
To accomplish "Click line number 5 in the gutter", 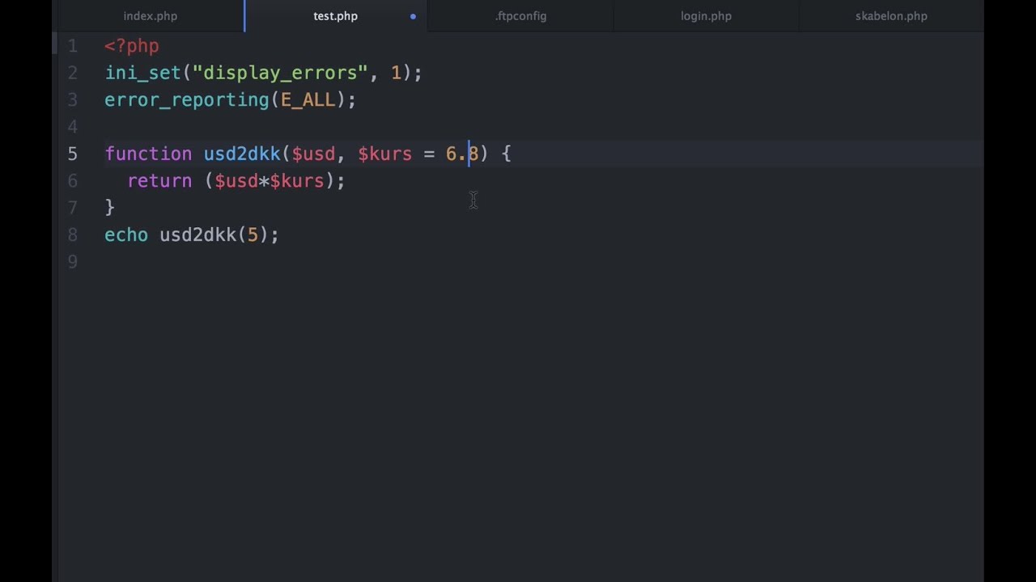I will click(73, 154).
